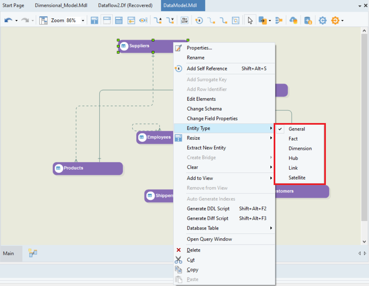This screenshot has width=369, height=286.
Task: Click the Undo arrow in the toolbar
Action: tap(8, 20)
